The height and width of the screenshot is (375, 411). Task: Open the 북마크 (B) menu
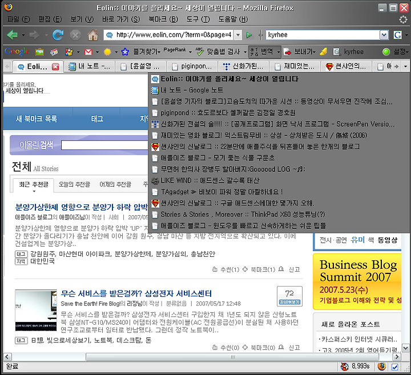[x=163, y=19]
